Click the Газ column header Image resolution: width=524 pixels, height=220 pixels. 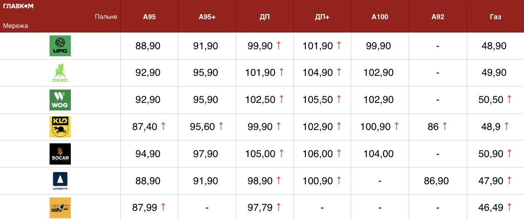496,17
